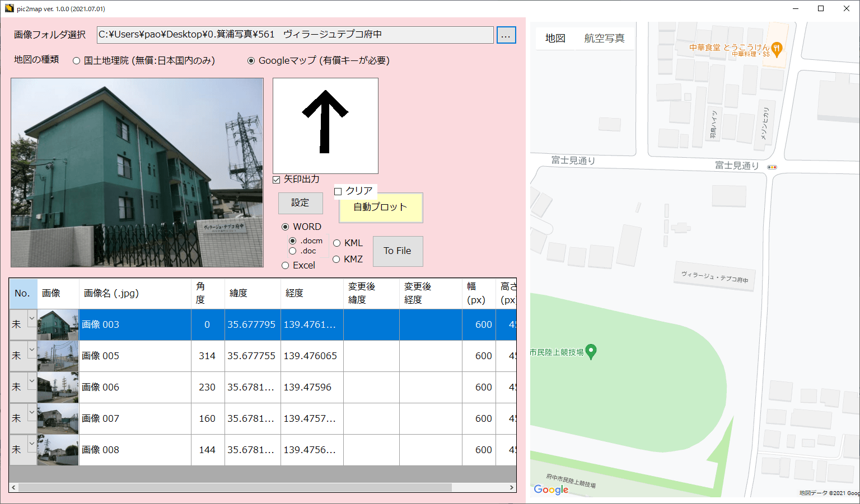Click the traffic signal icon on 富士見通り
This screenshot has height=504, width=860.
(x=772, y=167)
